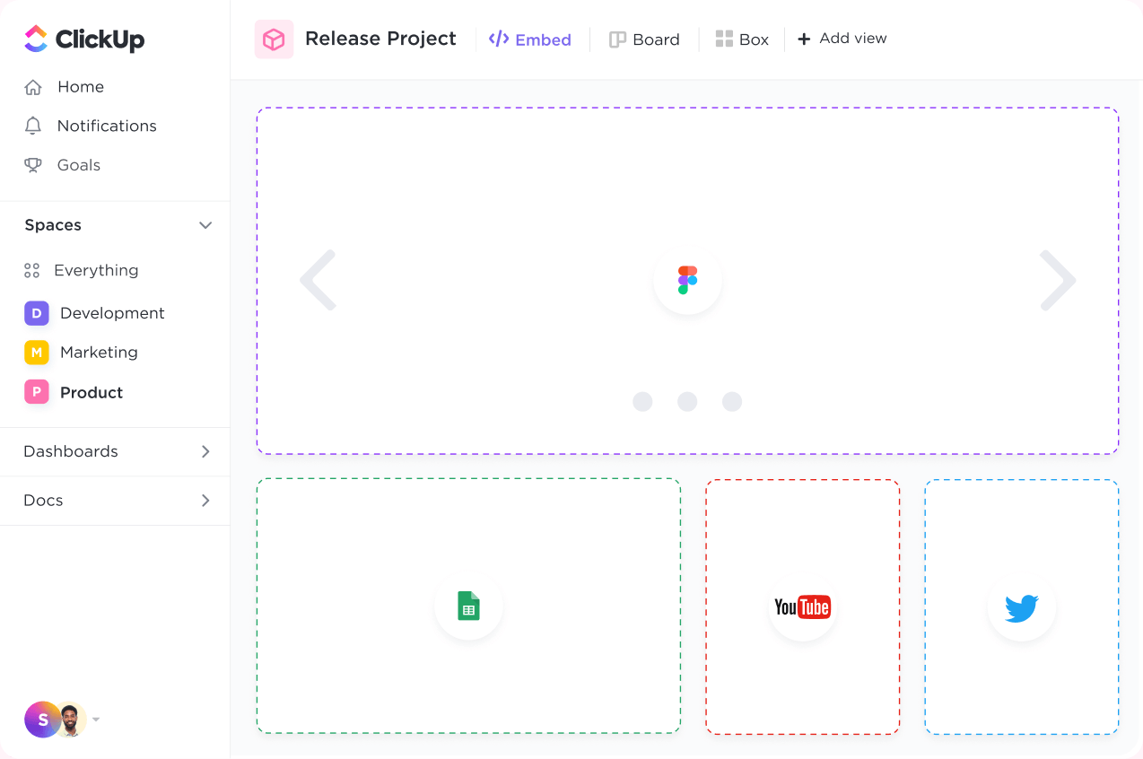This screenshot has width=1143, height=759.
Task: Select the second carousel dot indicator
Action: pos(687,401)
